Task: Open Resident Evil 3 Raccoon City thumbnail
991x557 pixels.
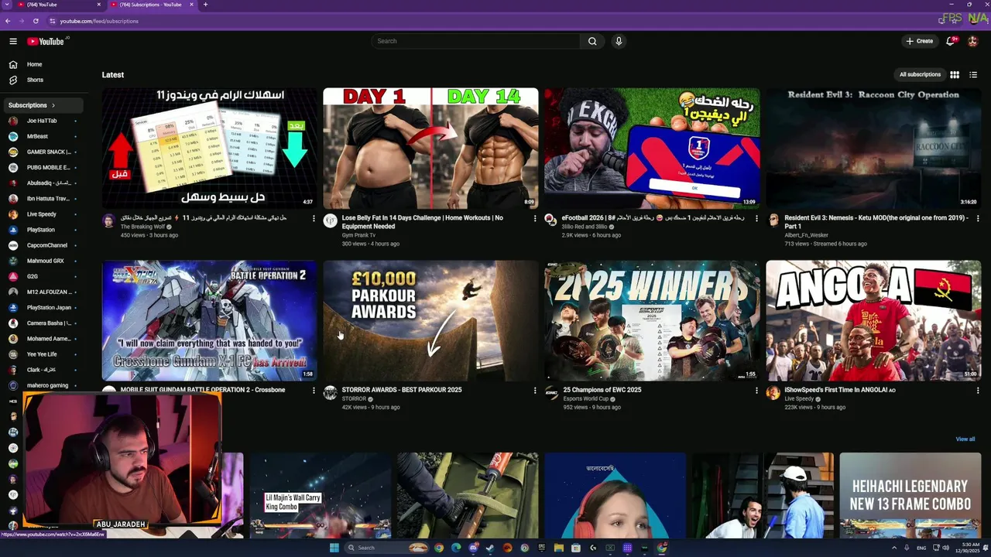Action: 873,149
